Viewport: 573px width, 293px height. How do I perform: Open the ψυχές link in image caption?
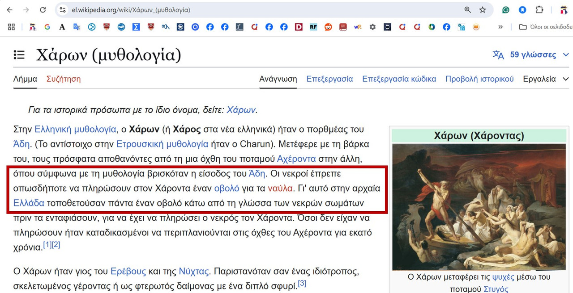(503, 277)
